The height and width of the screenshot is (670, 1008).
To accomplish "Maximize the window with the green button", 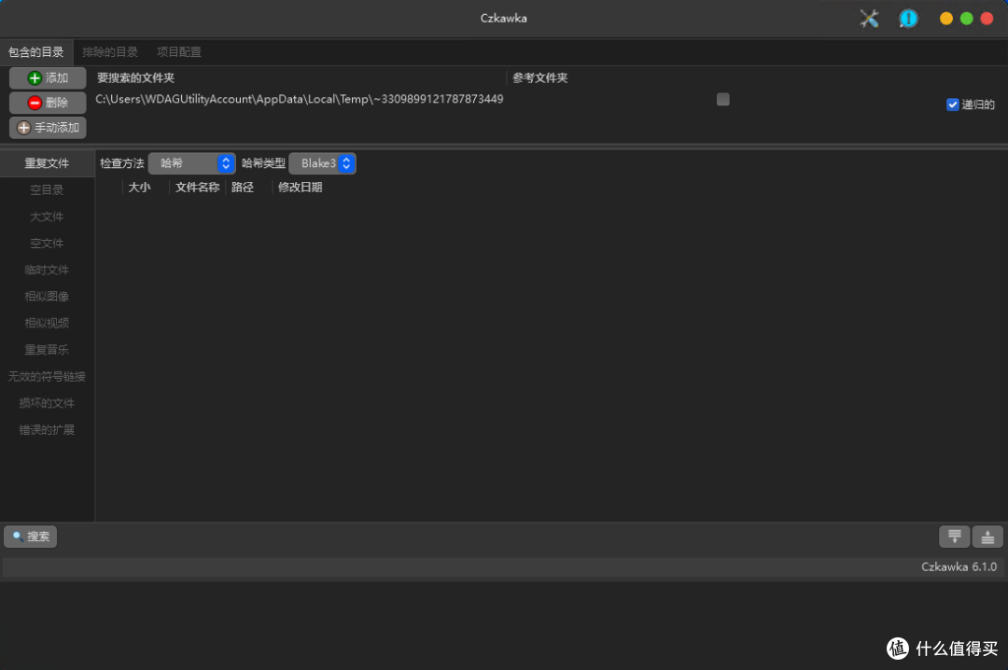I will tap(966, 19).
